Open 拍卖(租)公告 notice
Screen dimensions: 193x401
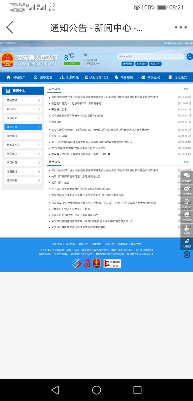tap(60, 183)
